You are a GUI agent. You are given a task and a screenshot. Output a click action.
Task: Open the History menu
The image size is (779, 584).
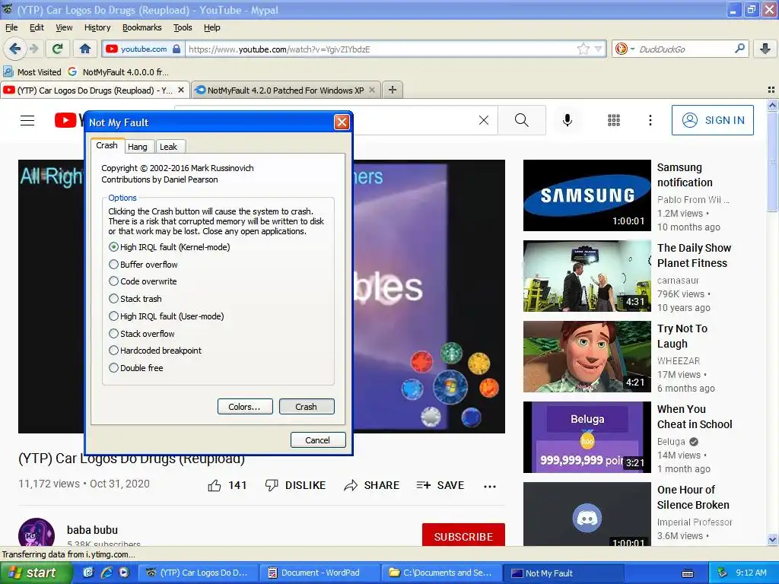(97, 27)
